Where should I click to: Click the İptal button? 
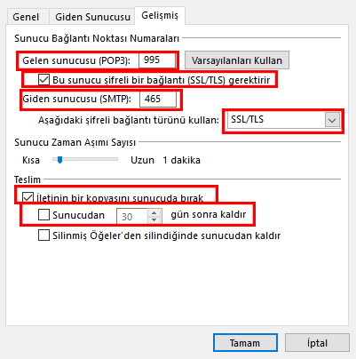pos(317,343)
